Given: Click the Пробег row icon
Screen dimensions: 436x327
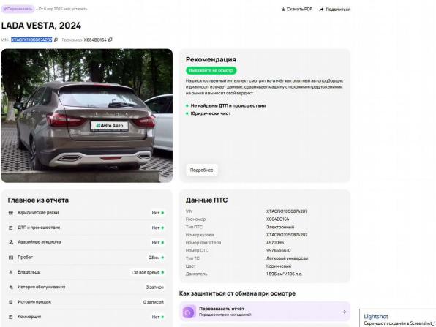Looking at the screenshot, I should (11, 258).
